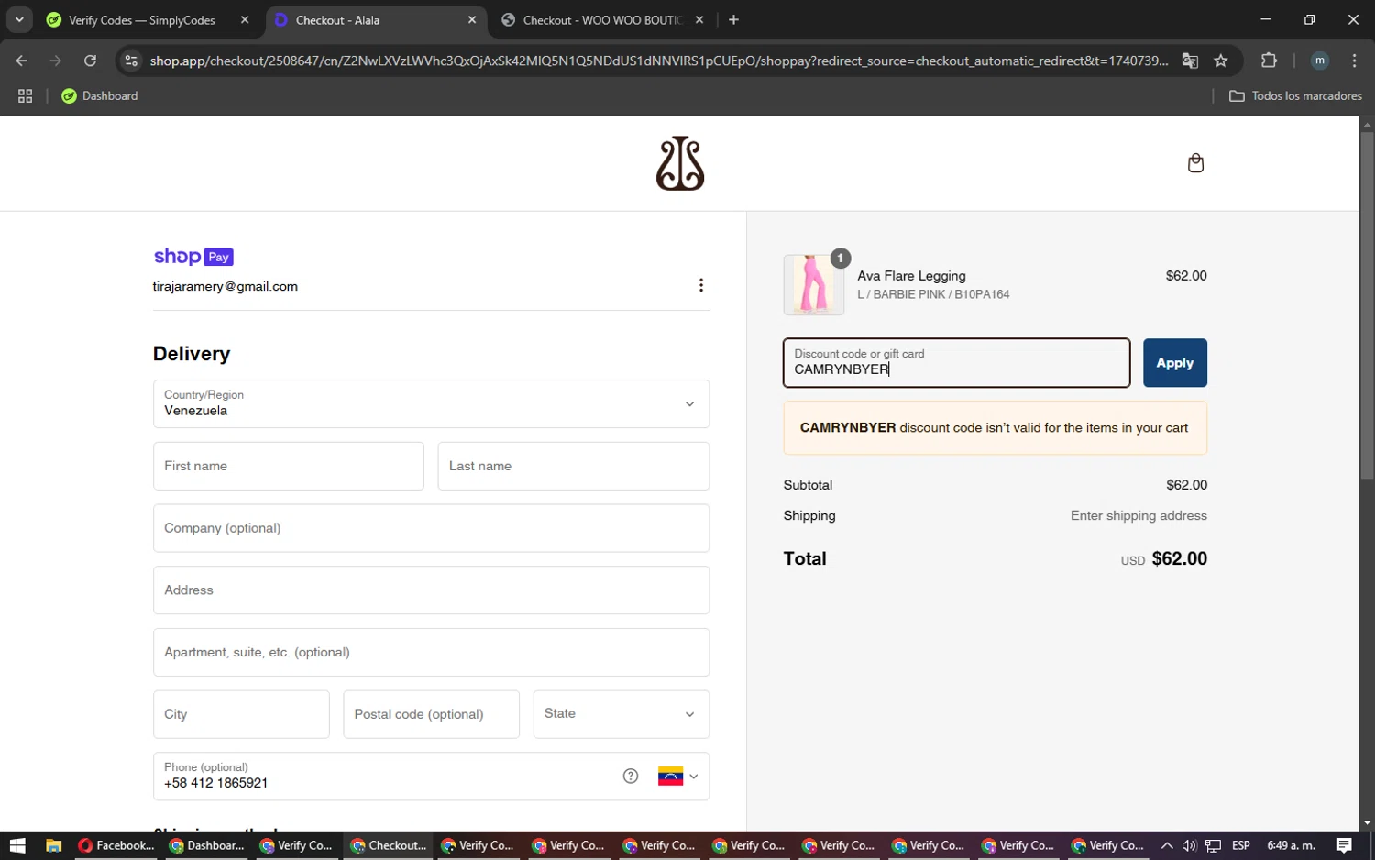Open the shopping bag cart icon

[1195, 163]
